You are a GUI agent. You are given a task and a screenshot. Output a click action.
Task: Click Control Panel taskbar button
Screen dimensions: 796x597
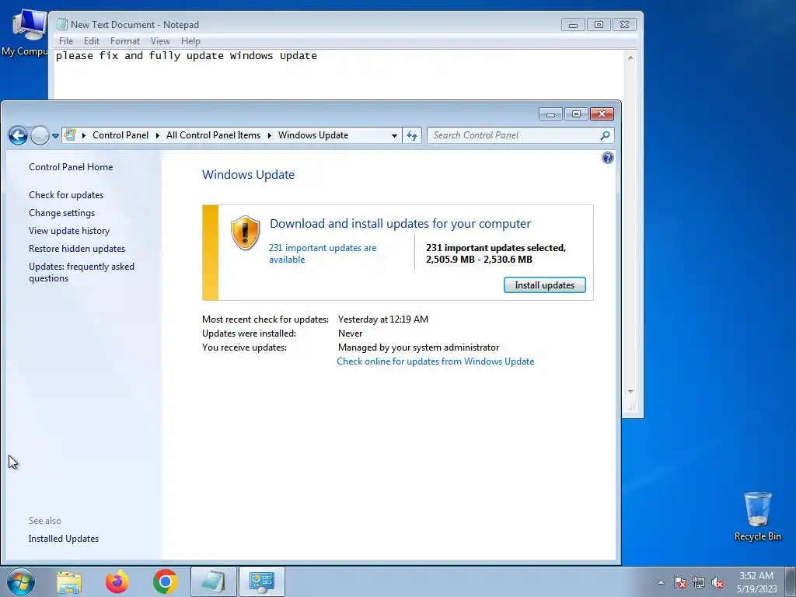(262, 581)
